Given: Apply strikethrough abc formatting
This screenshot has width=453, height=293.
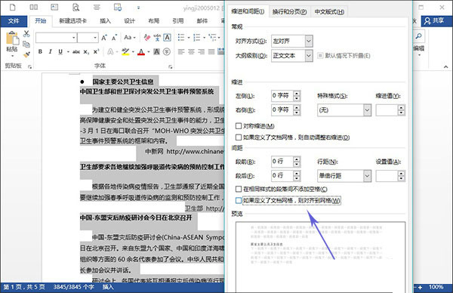Looking at the screenshot, I should (76, 52).
